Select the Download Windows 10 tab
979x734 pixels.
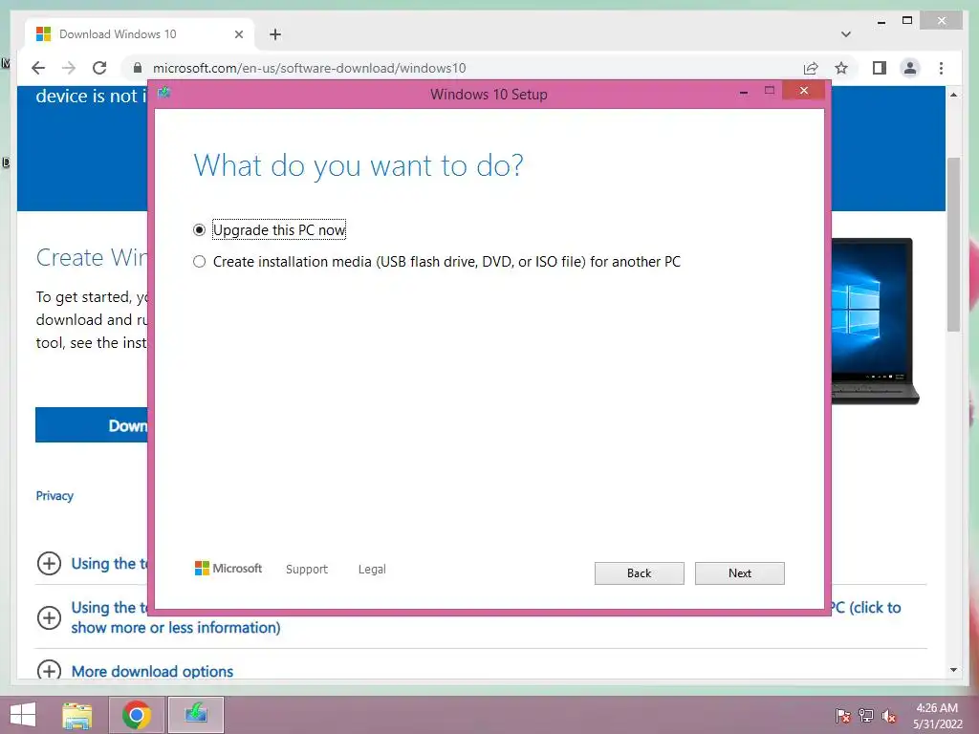[x=140, y=34]
